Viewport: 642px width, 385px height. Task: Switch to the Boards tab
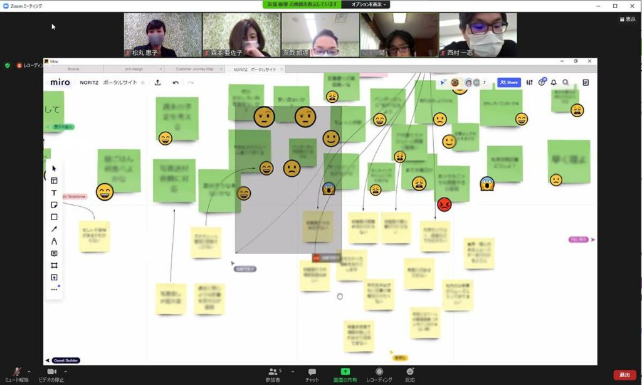point(74,69)
